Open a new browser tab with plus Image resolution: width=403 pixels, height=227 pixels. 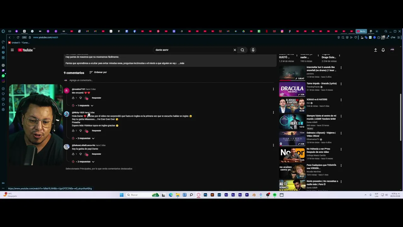click(x=377, y=31)
